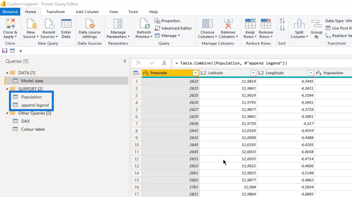Switch to the Home tab
Image resolution: width=352 pixels, height=197 pixels.
(x=30, y=12)
